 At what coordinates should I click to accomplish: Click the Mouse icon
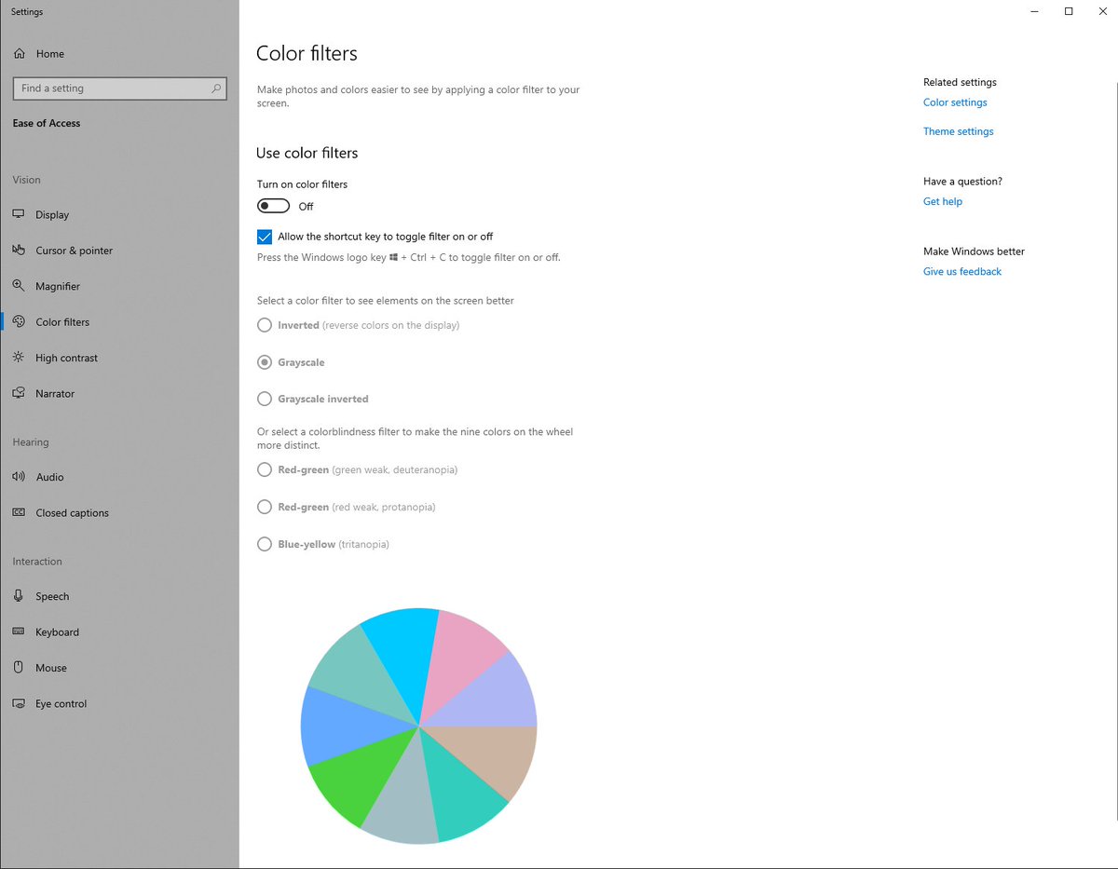pyautogui.click(x=19, y=668)
